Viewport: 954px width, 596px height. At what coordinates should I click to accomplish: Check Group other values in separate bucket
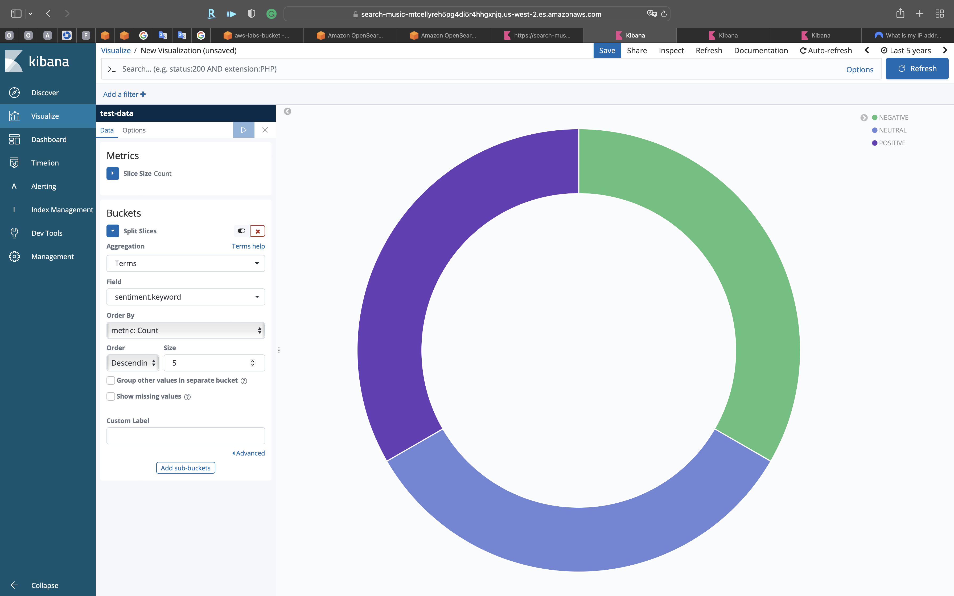(x=111, y=380)
